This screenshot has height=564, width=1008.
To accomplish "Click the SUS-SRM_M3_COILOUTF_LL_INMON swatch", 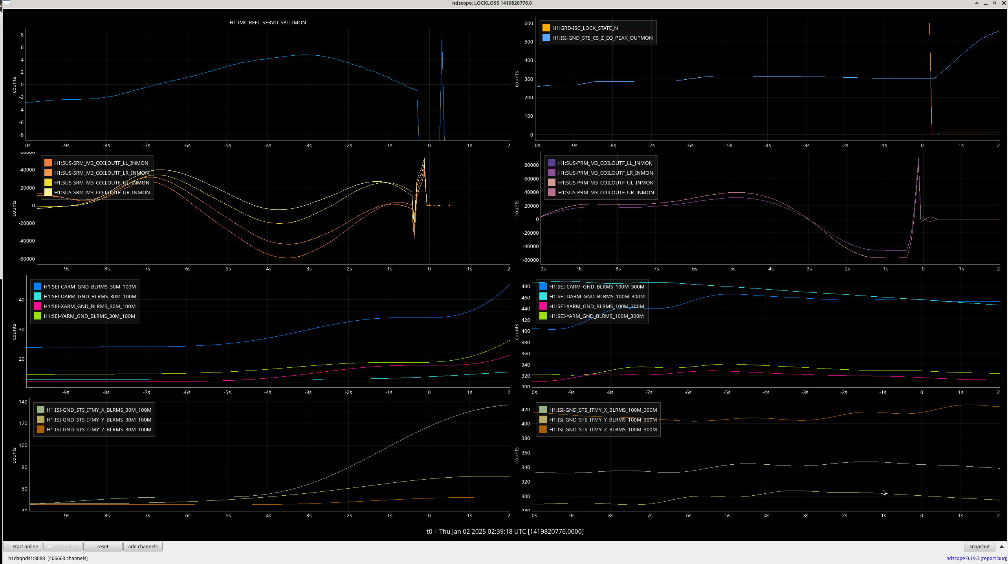I will click(48, 163).
